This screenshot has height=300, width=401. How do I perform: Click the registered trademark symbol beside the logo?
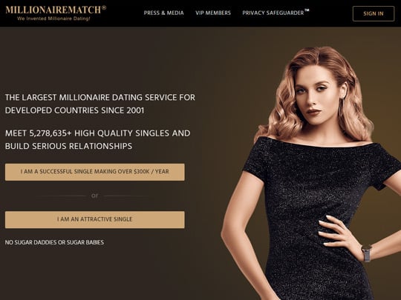(x=104, y=7)
